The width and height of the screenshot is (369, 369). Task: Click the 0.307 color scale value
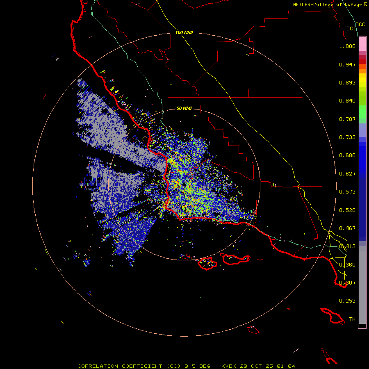coord(347,283)
